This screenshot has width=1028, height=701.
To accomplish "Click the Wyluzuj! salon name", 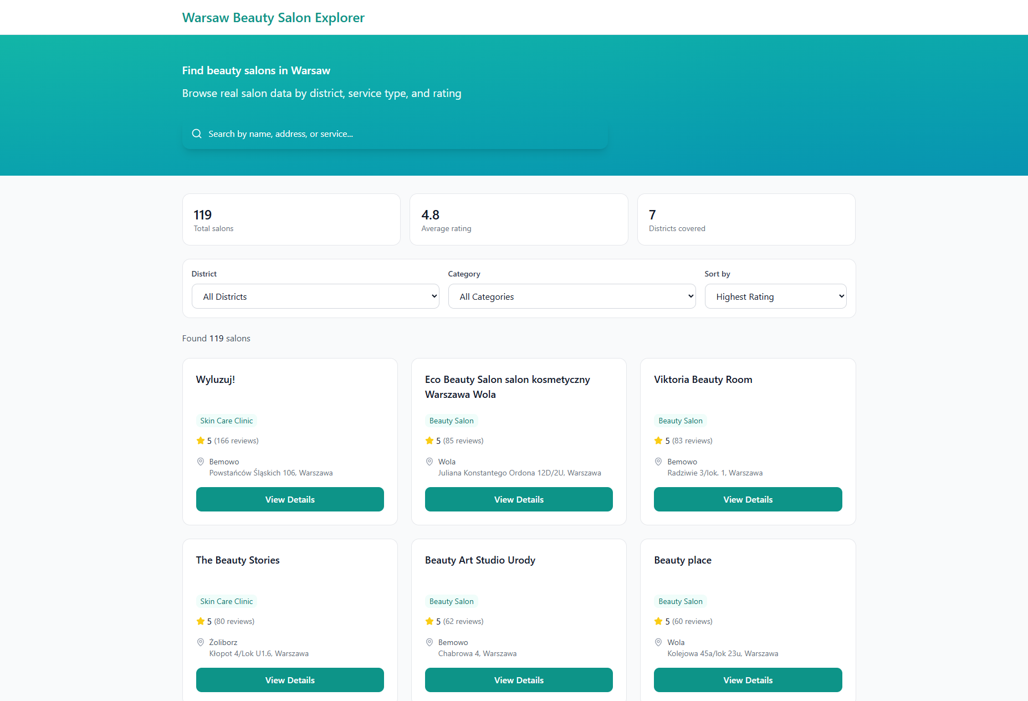I will tap(216, 380).
